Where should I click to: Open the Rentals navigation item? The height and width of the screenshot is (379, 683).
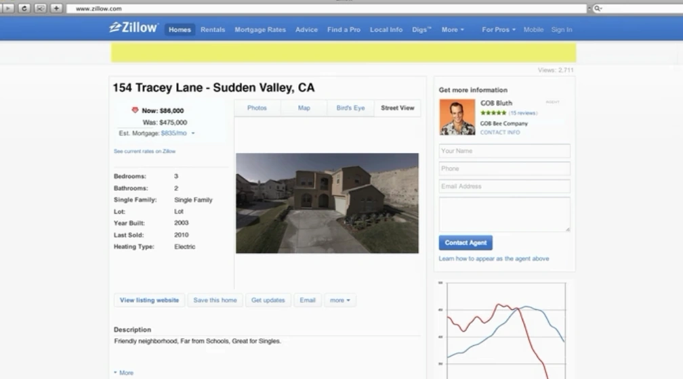(x=213, y=30)
